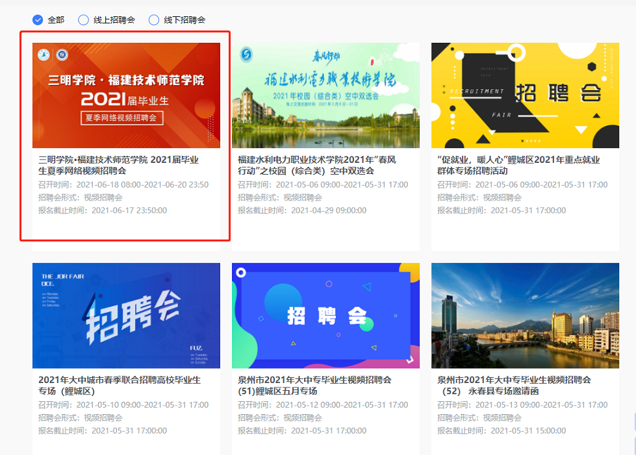This screenshot has width=636, height=455.
Task: Open the 三明学院•福建技术师范学院 job fair title link
Action: (x=118, y=165)
